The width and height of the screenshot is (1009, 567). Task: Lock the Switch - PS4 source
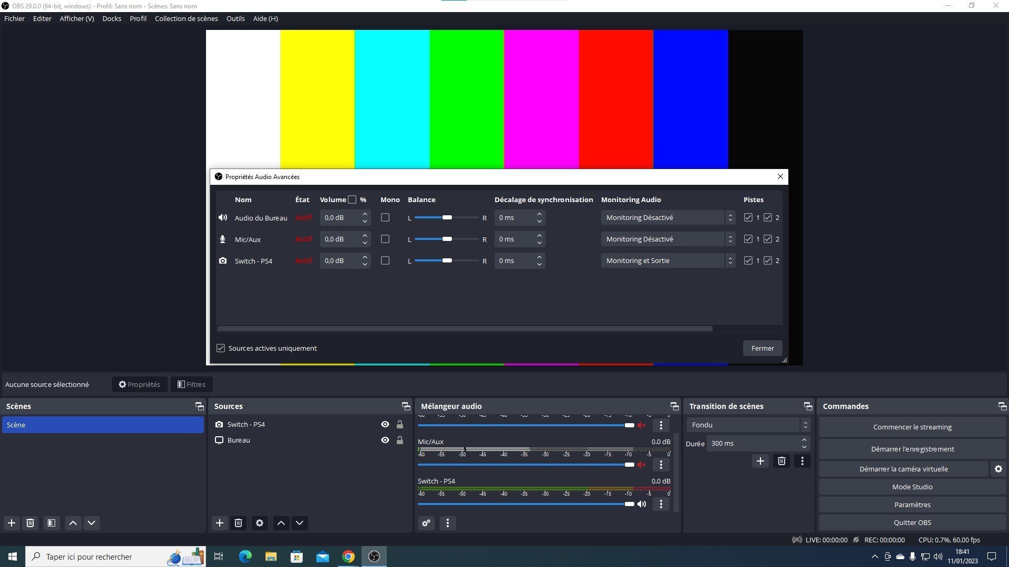pyautogui.click(x=400, y=424)
